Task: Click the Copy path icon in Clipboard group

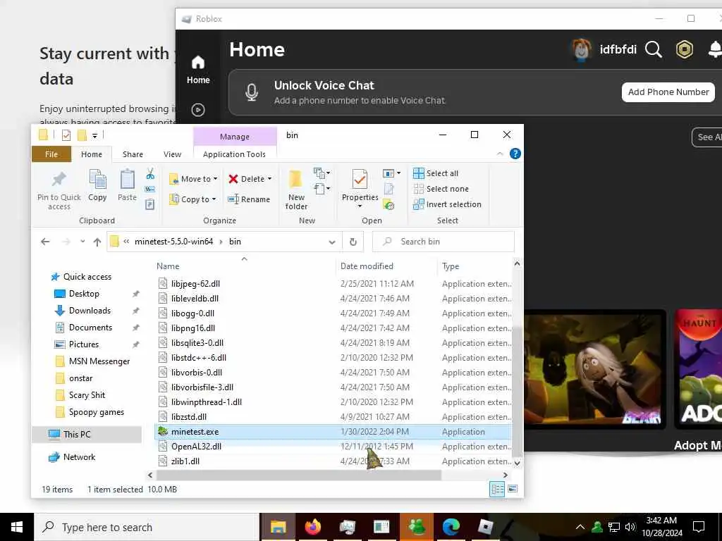Action: point(150,189)
